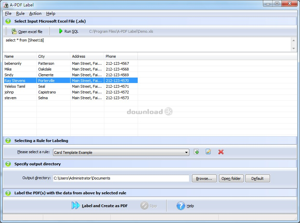This screenshot has height=223, width=300.
Task: Minimize the A-PDF Label window
Action: (268, 4)
